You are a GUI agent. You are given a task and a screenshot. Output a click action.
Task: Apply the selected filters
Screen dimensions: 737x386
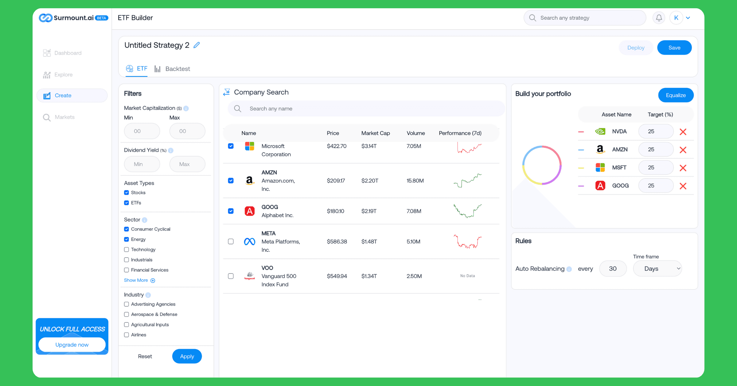coord(187,356)
